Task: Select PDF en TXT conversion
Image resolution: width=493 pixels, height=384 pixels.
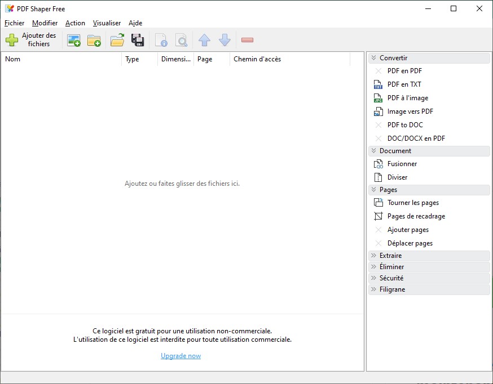Action: point(404,84)
